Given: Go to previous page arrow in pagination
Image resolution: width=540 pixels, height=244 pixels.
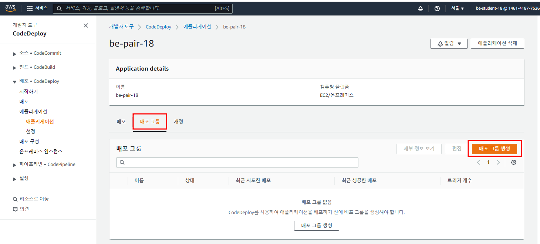Looking at the screenshot, I should [479, 162].
